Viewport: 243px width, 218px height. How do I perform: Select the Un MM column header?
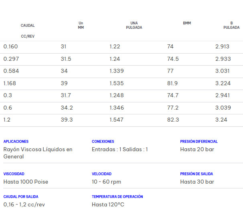pyautogui.click(x=81, y=25)
